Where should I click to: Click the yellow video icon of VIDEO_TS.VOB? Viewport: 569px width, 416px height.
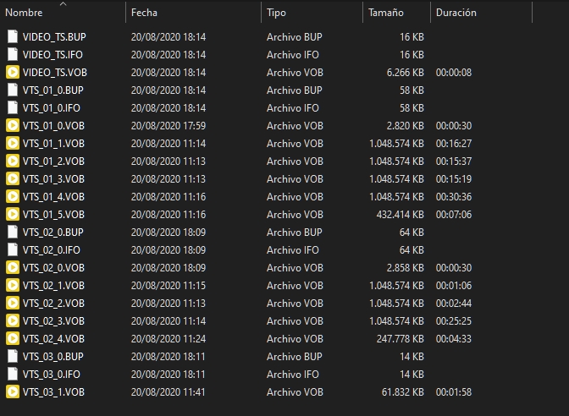pyautogui.click(x=12, y=73)
